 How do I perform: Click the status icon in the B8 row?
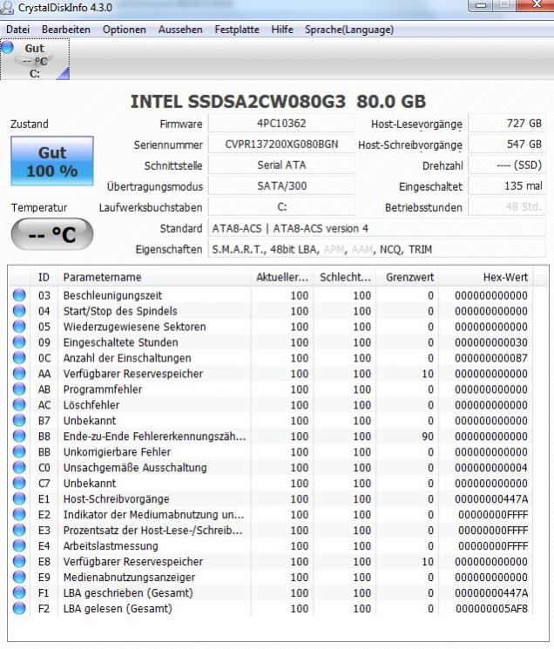pyautogui.click(x=19, y=436)
